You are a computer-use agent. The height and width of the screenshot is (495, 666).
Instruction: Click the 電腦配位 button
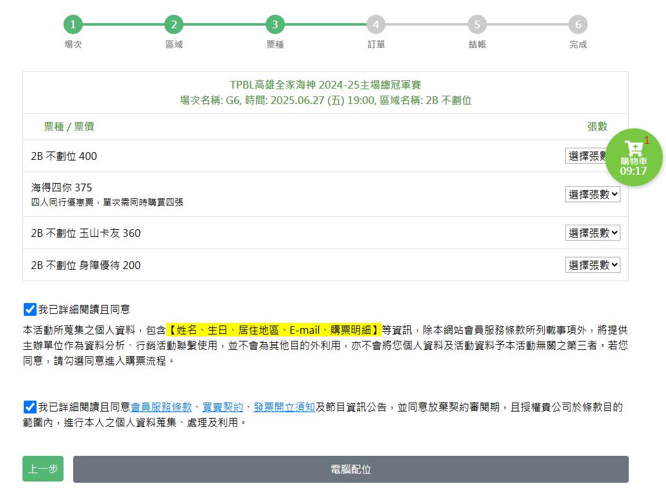click(x=351, y=469)
